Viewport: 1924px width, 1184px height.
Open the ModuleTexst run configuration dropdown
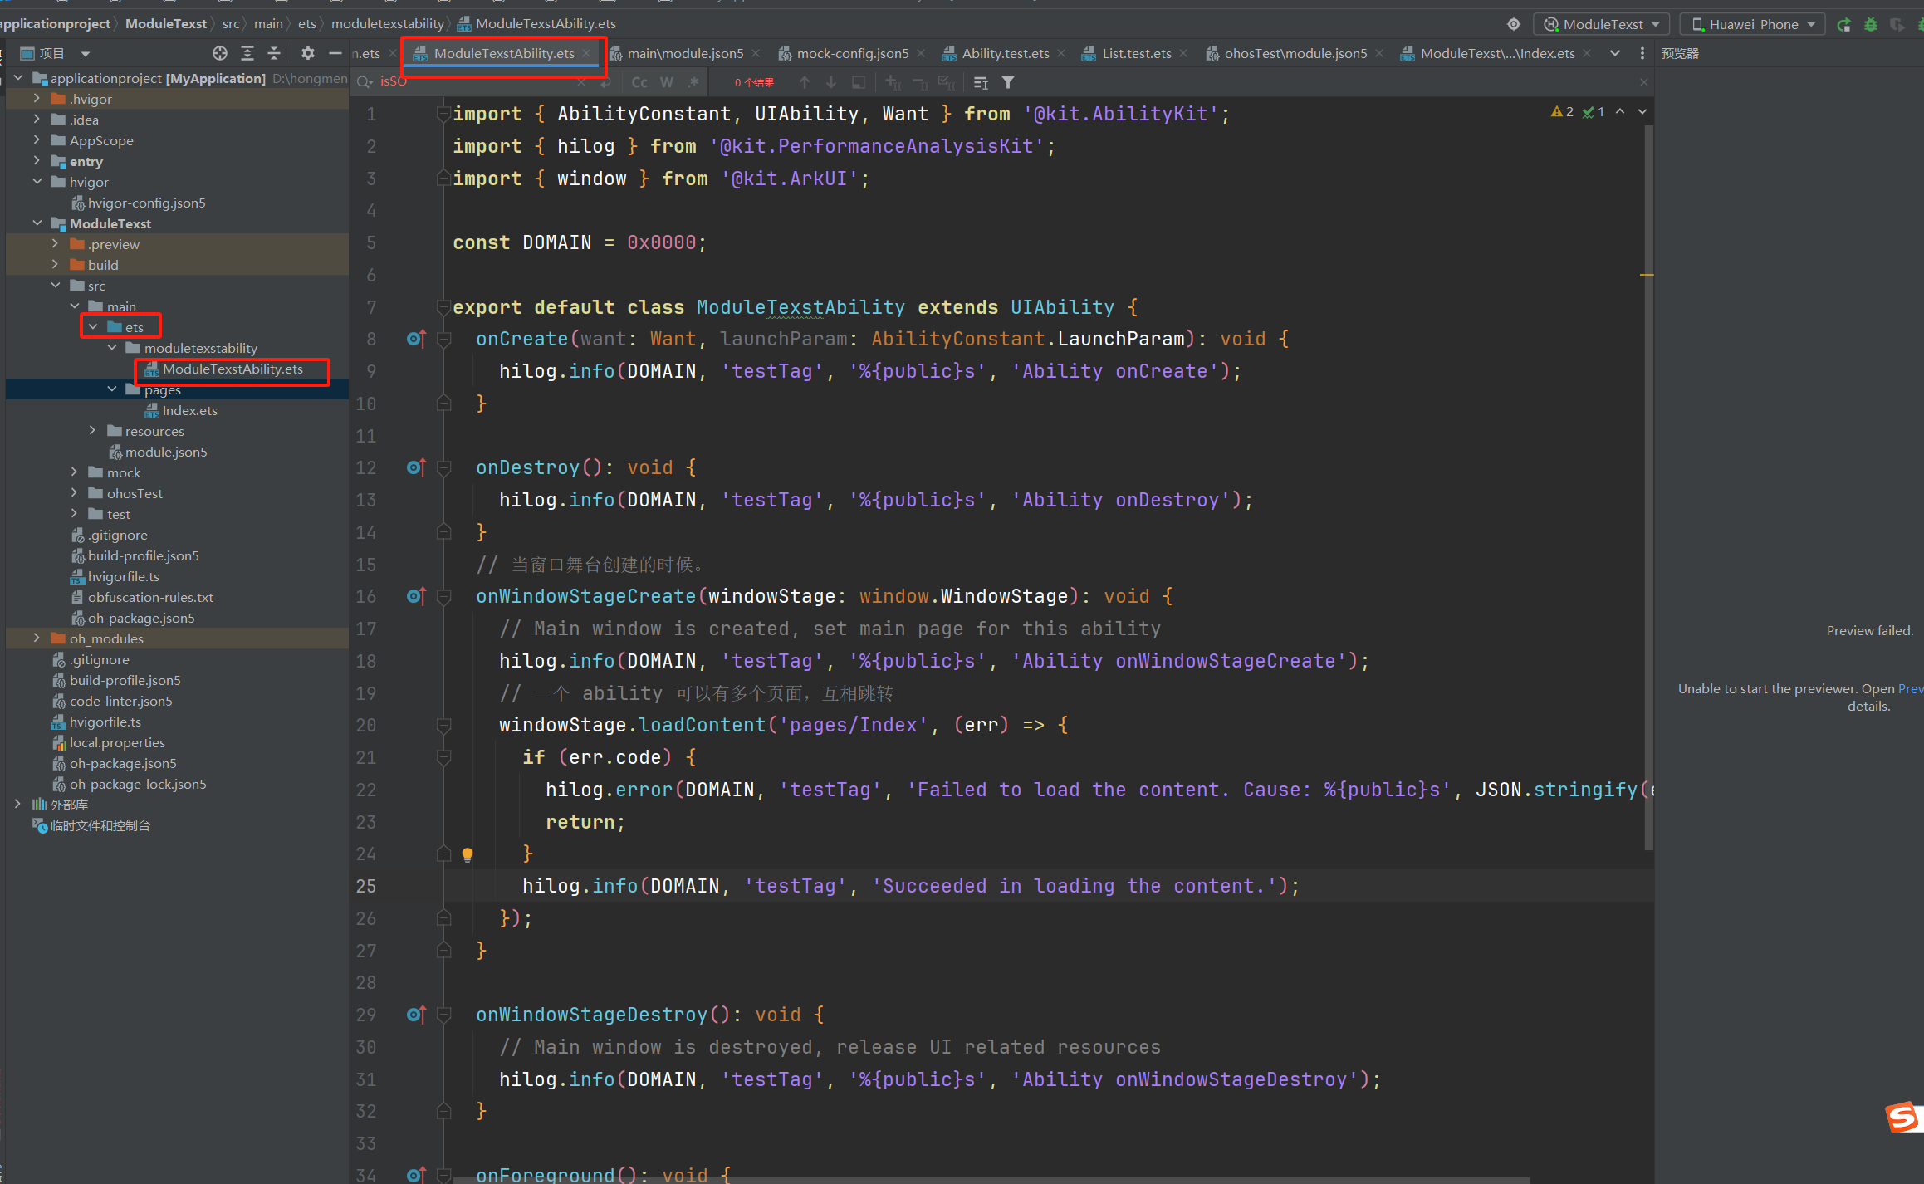pyautogui.click(x=1602, y=24)
